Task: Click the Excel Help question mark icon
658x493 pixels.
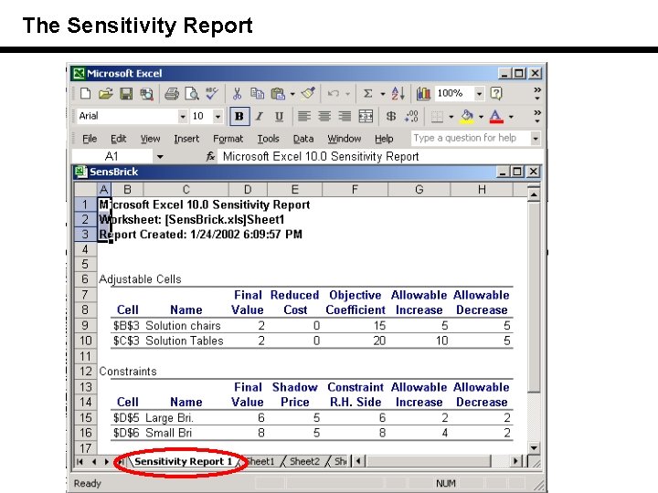Action: [496, 93]
